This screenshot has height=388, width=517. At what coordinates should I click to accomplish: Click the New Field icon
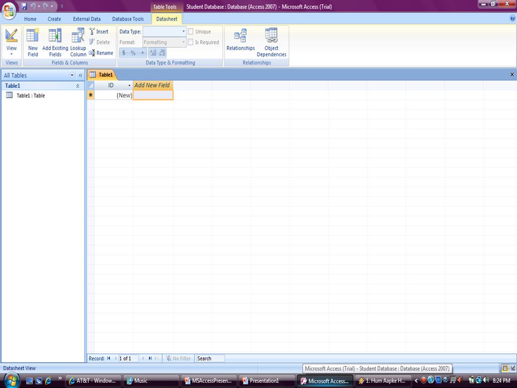(33, 35)
